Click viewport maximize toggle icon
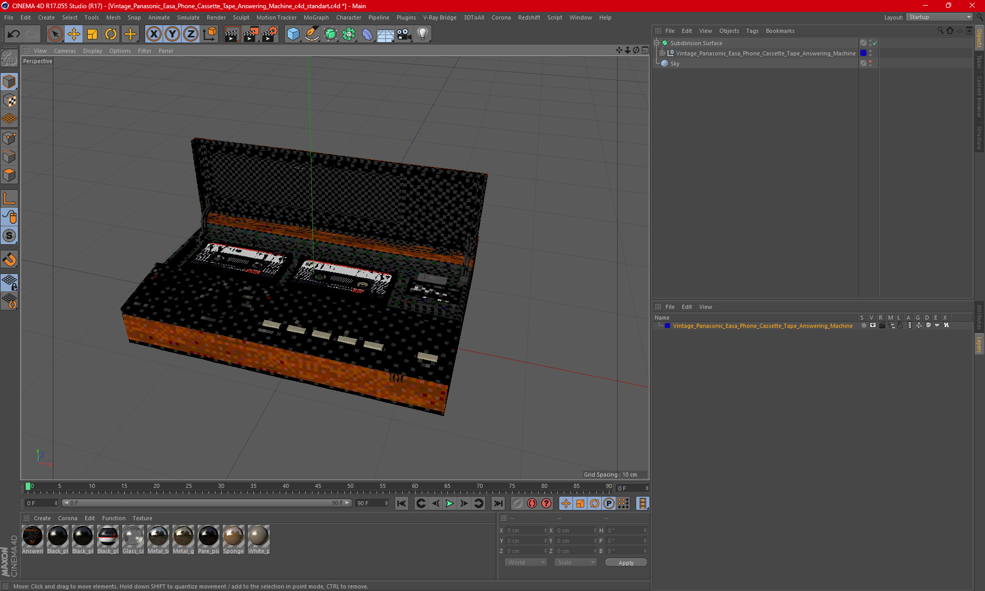The width and height of the screenshot is (985, 591). click(645, 50)
